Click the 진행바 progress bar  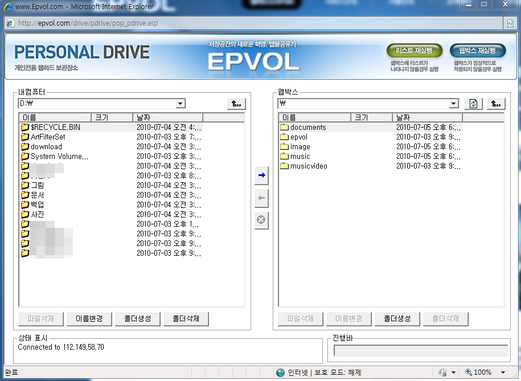[421, 351]
